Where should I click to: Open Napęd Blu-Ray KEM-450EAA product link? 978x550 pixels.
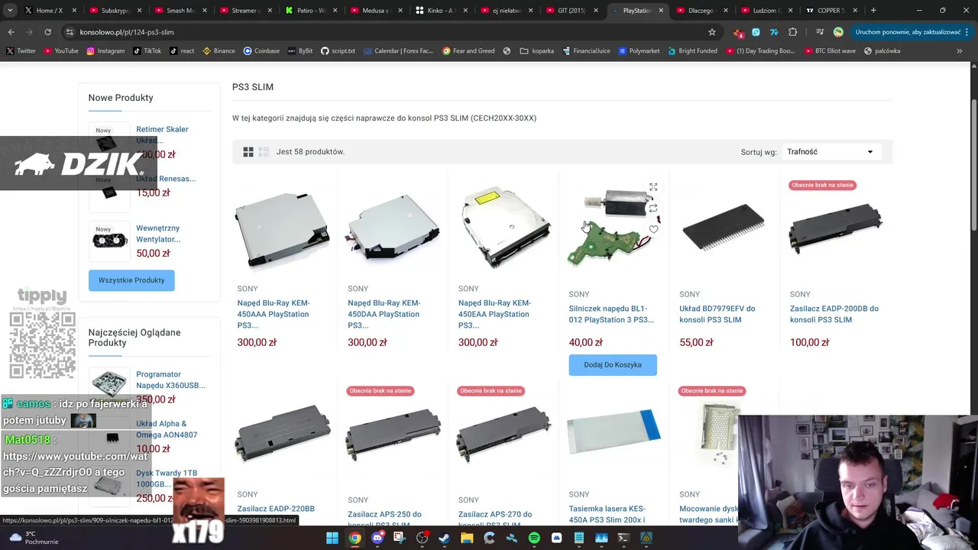pos(494,314)
